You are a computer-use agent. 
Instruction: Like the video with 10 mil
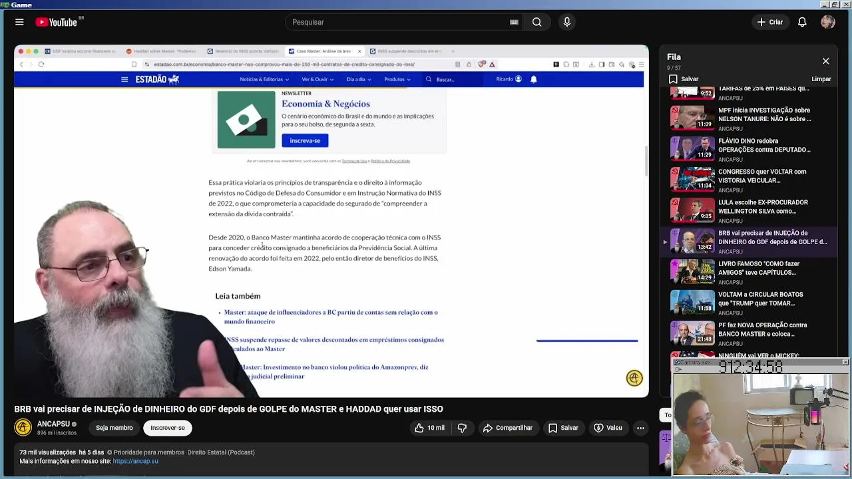pyautogui.click(x=429, y=428)
